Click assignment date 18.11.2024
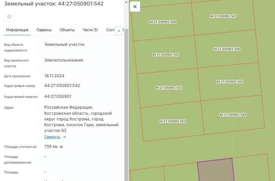The image size is (275, 181). point(54,76)
